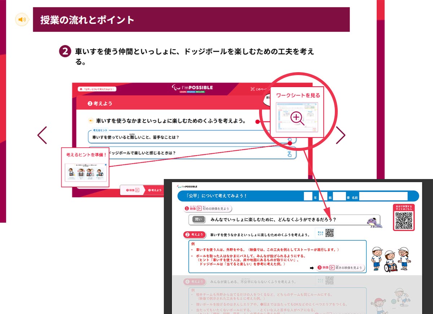
Task: Click the large QR code on the worksheet
Action: pyautogui.click(x=403, y=220)
